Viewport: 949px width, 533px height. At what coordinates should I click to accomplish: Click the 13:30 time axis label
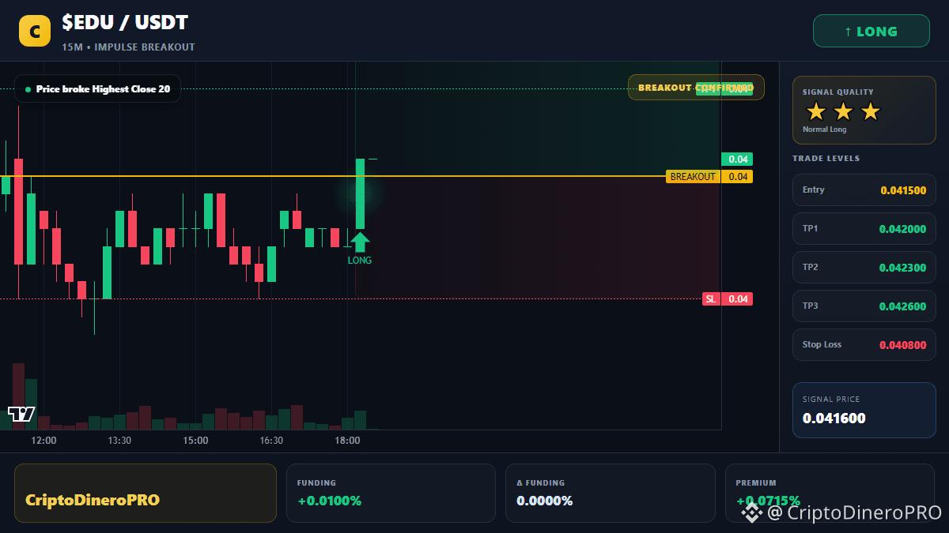click(x=119, y=441)
